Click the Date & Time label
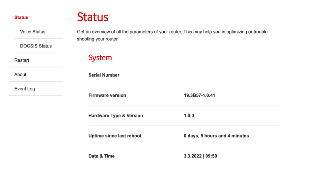The width and height of the screenshot is (329, 175). [101, 156]
